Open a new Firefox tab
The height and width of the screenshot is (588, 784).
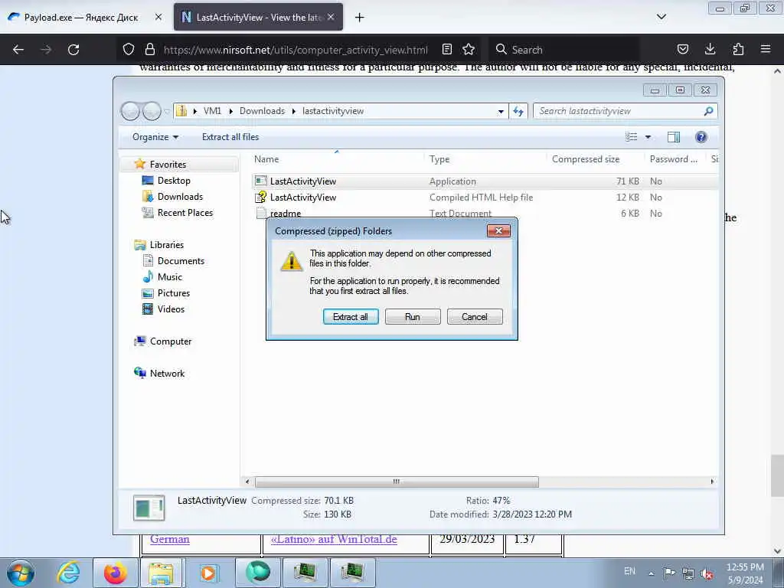(x=360, y=18)
